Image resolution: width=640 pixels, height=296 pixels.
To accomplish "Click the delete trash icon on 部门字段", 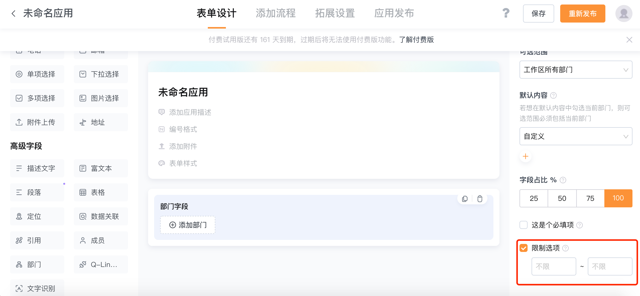I will pos(480,199).
